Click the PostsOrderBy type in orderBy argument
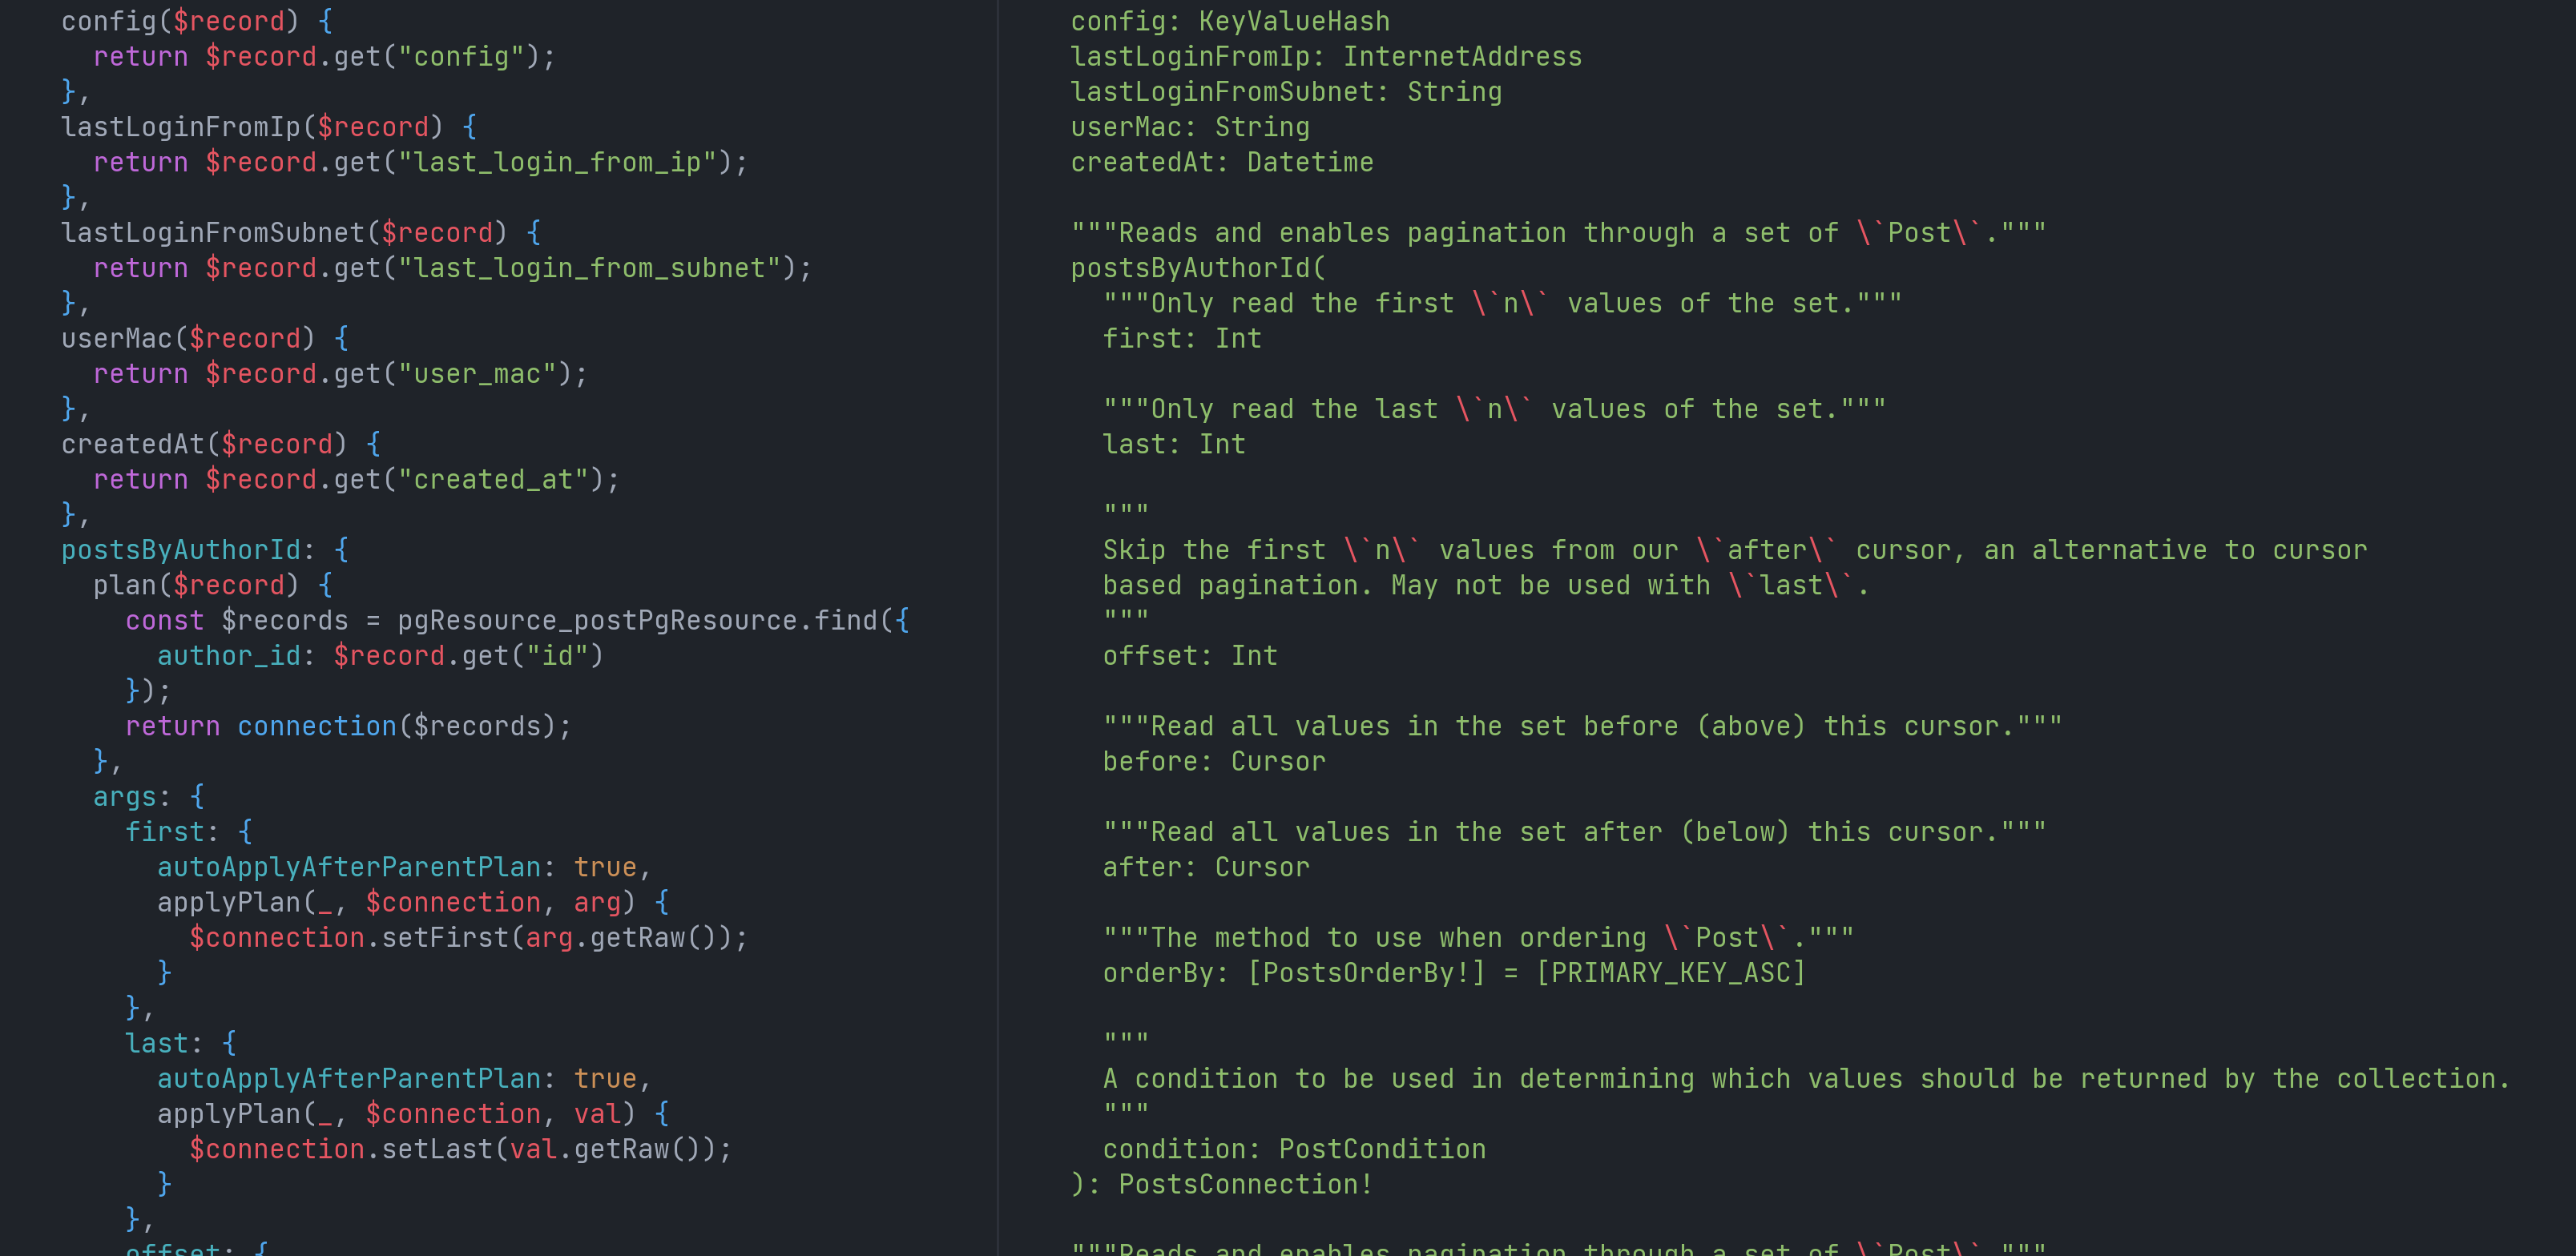This screenshot has height=1256, width=2576. [1366, 973]
